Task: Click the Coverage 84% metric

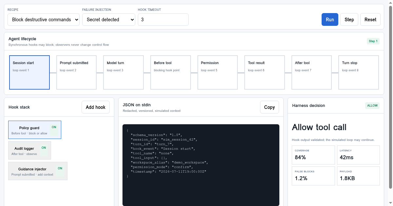Action: coord(313,155)
